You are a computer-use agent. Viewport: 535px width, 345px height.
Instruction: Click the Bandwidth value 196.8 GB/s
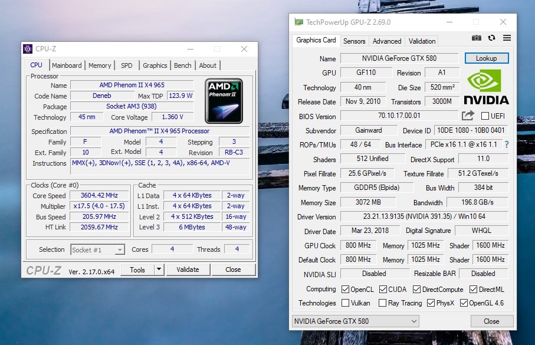(477, 202)
